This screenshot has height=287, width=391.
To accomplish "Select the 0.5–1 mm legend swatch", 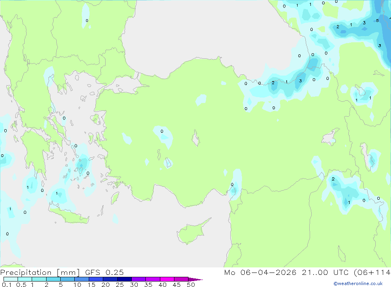I will pyautogui.click(x=25, y=279).
